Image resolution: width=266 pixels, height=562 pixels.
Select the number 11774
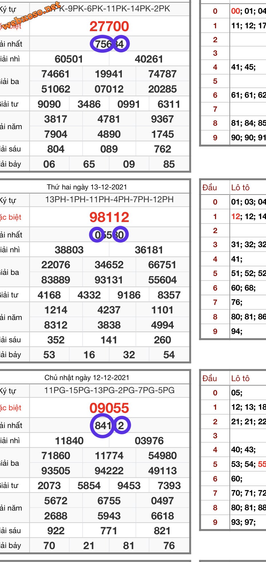pos(109,456)
